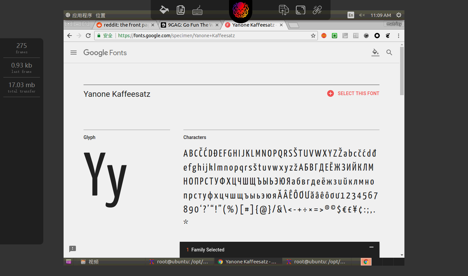The width and height of the screenshot is (468, 276).
Task: Select Yanone Kaffeesatz Chrome window in taskbar
Action: [248, 262]
